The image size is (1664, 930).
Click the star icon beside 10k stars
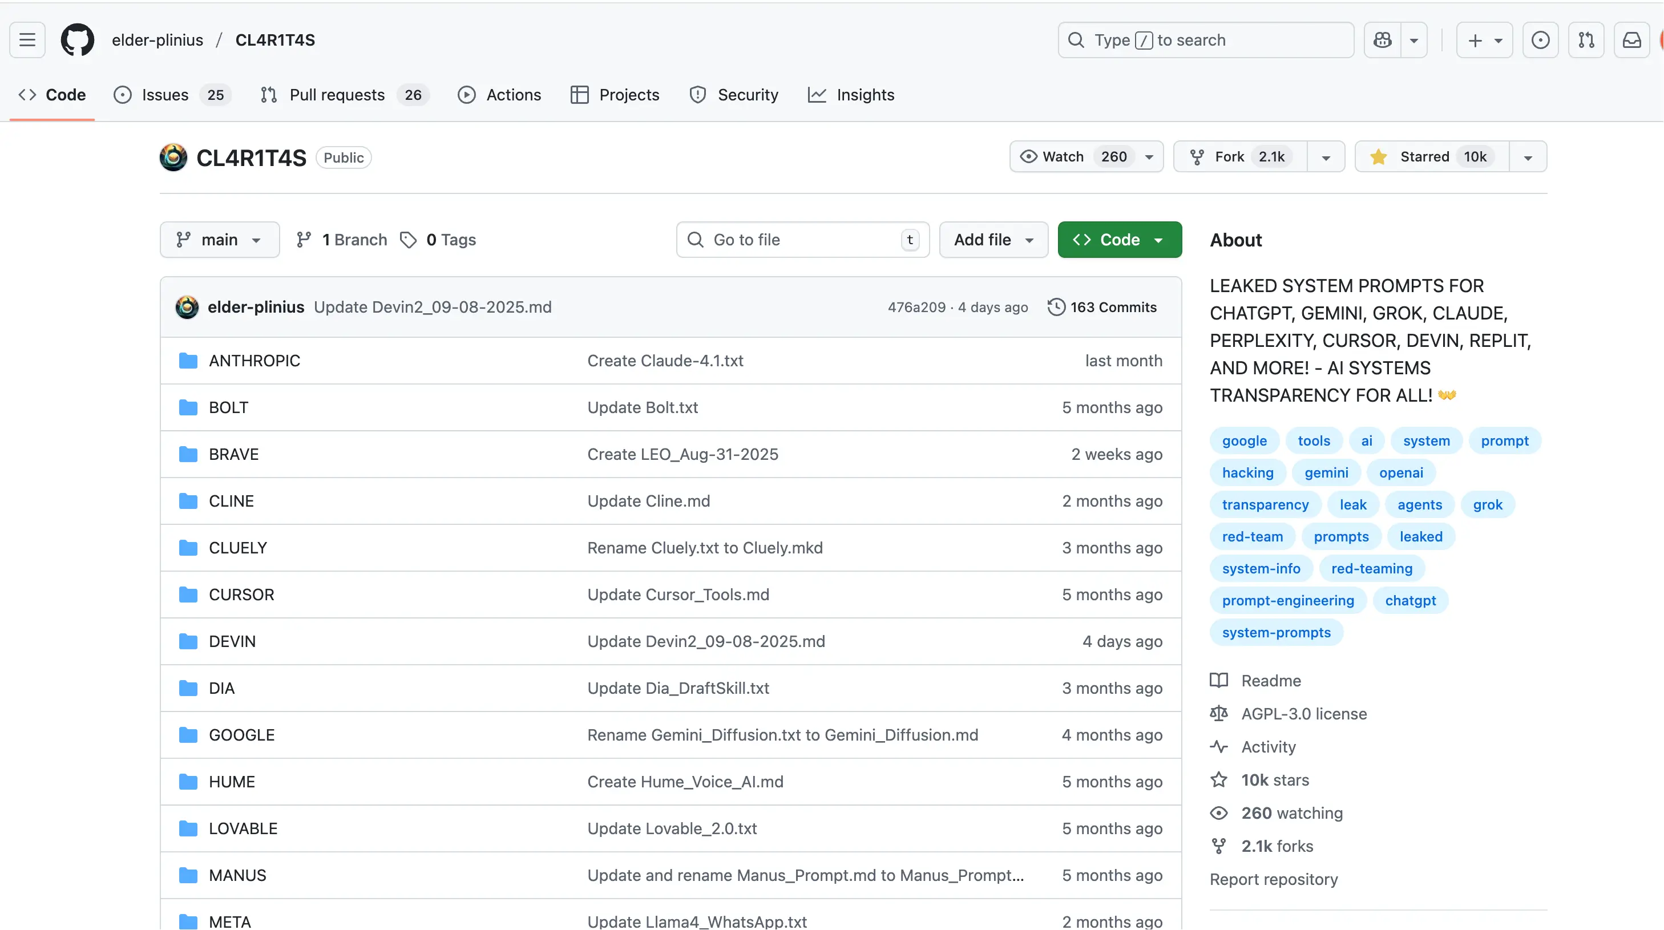tap(1219, 780)
